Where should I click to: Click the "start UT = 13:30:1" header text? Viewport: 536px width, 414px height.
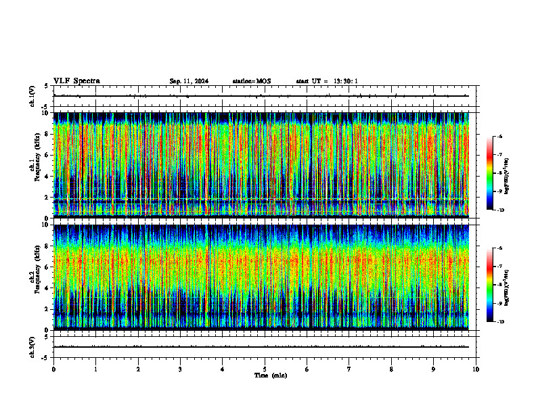tap(327, 81)
